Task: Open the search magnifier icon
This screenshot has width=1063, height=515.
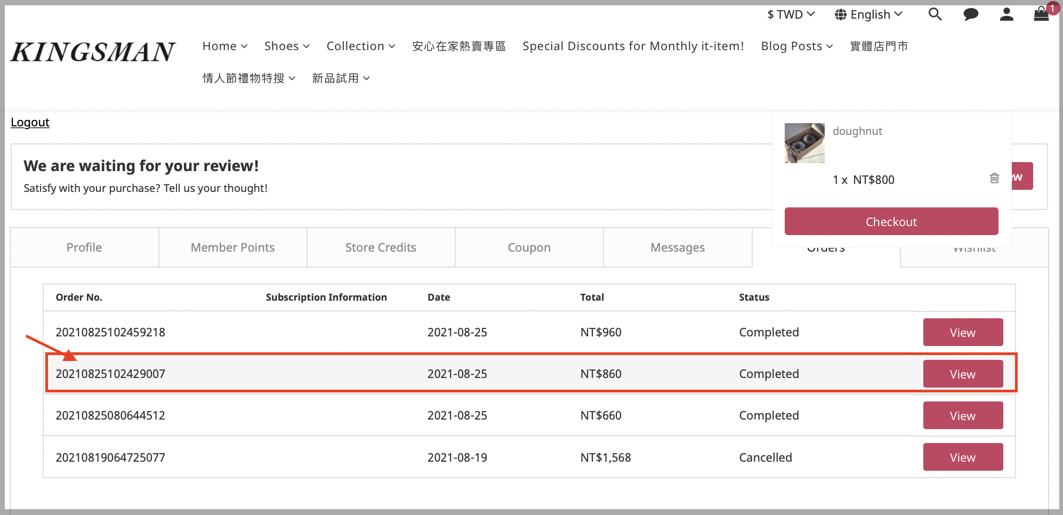Action: point(935,14)
